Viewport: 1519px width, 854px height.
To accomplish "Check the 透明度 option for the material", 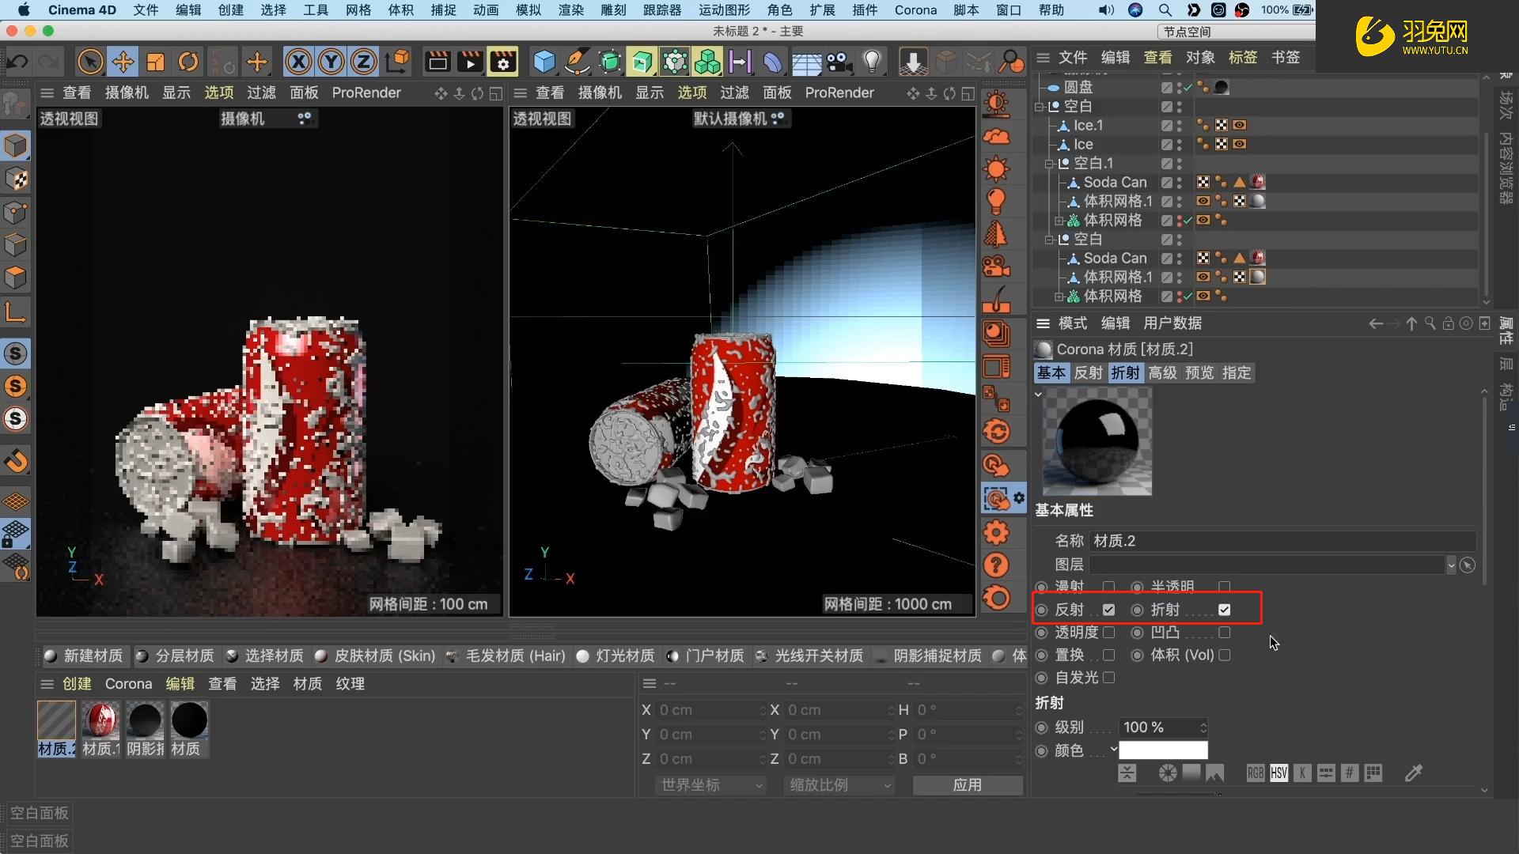I will point(1110,632).
